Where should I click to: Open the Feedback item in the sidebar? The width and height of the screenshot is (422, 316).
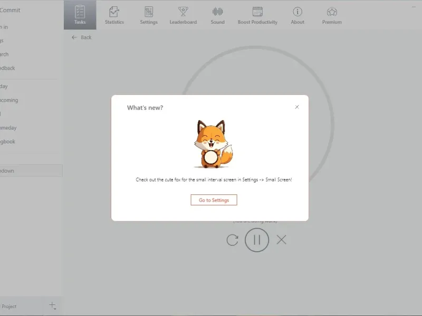pyautogui.click(x=7, y=68)
